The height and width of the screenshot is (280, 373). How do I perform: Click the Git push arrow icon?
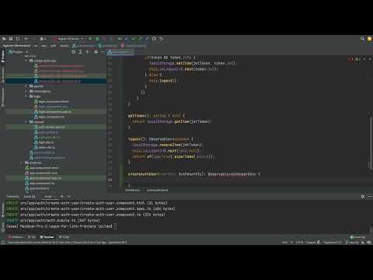pyautogui.click(x=140, y=39)
